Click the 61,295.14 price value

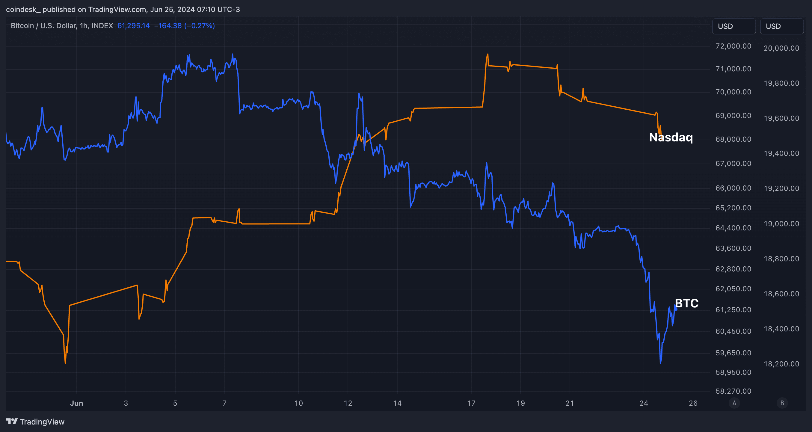coord(133,25)
